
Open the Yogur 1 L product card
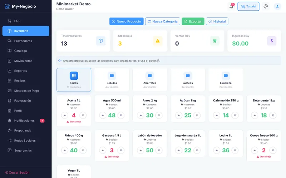click(74, 172)
